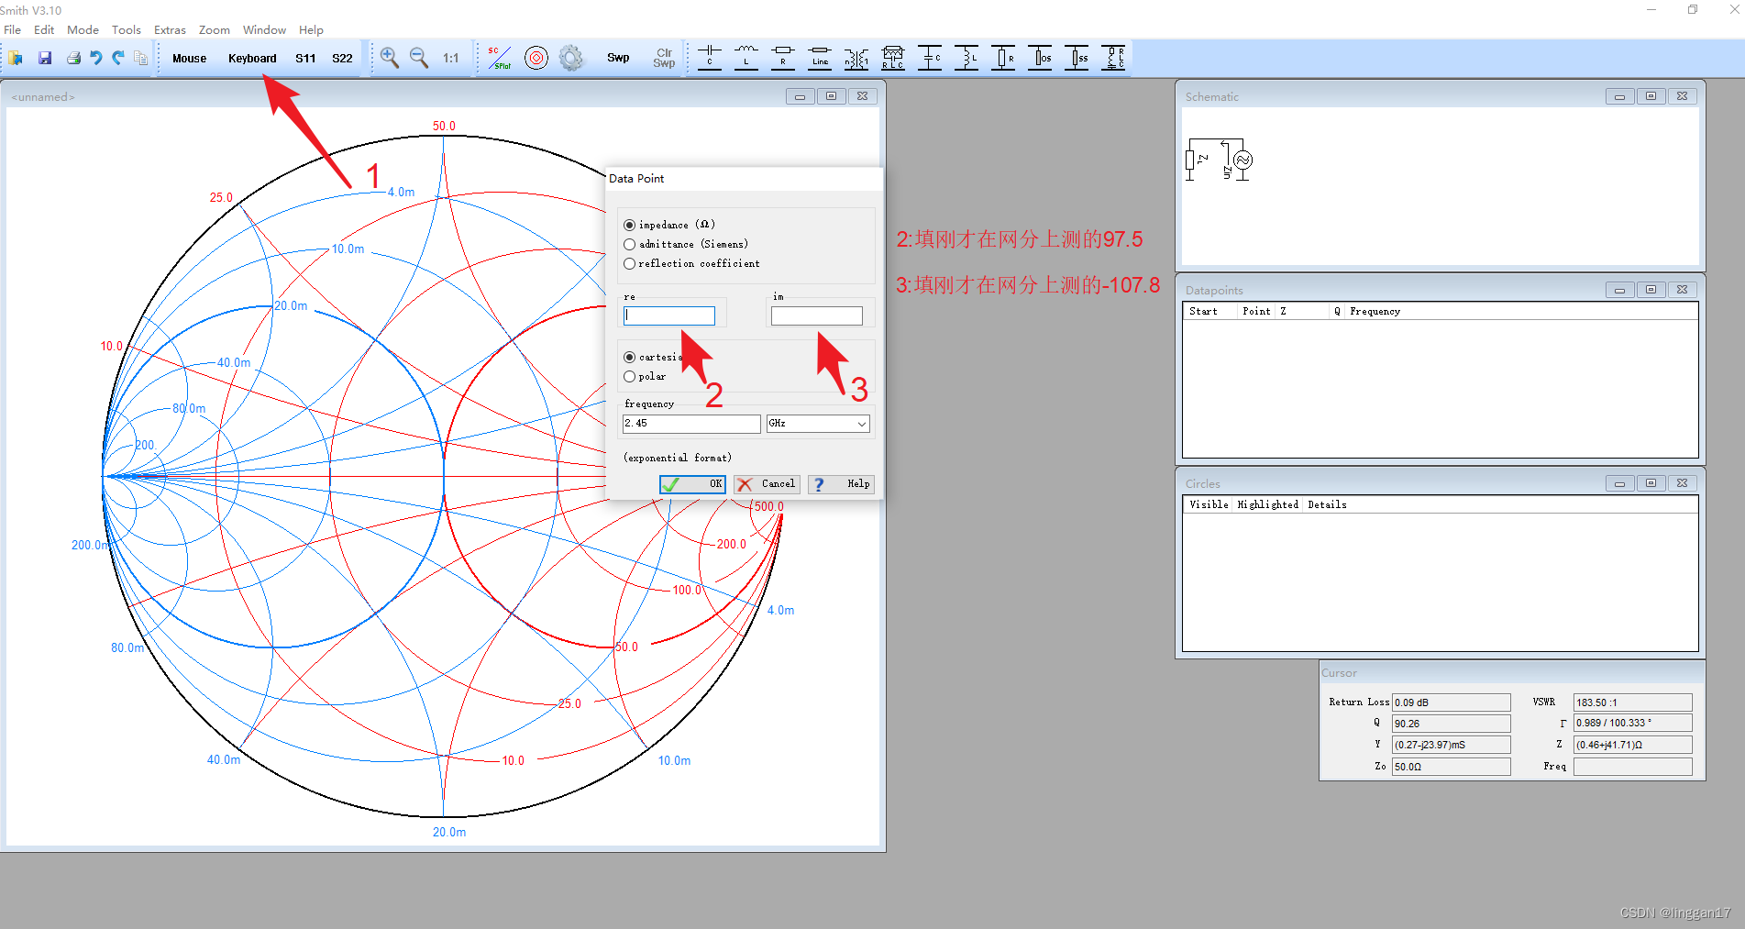Screen dimensions: 1745x929
Task: Open the File menu
Action: (x=12, y=30)
